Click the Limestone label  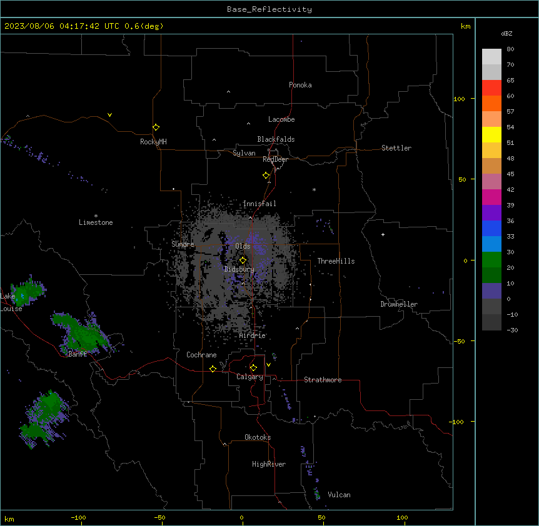pos(96,222)
